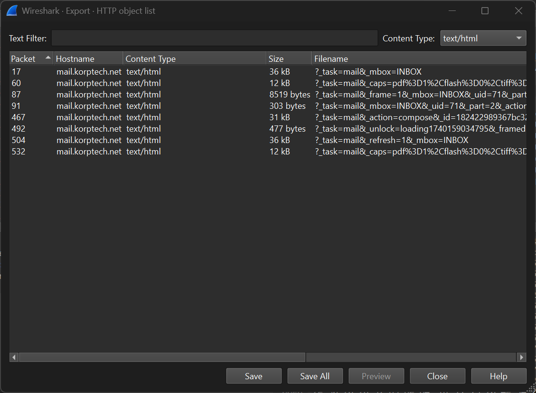
Task: Focus the Text Filter input field
Action: [214, 38]
